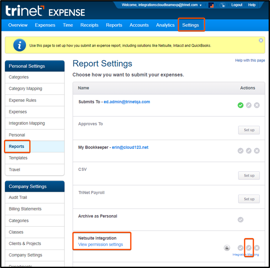Screen dimensions: 270x268
Task: Open Integration Mapping in Personal Settings sidebar
Action: pos(35,123)
